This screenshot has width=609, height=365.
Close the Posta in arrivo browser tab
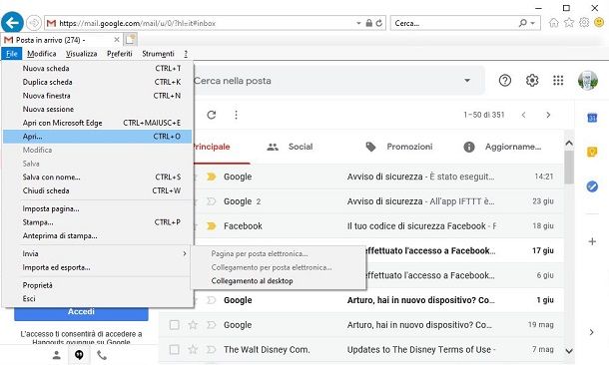(117, 40)
